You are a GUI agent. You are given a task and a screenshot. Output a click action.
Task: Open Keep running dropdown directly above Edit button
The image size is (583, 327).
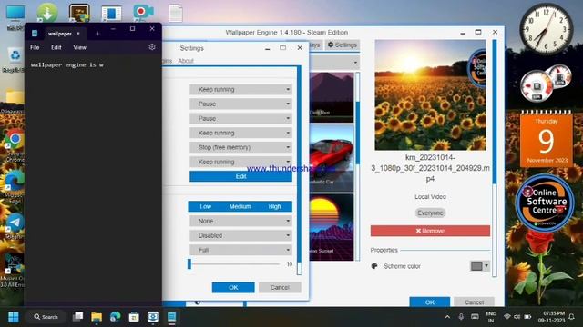click(240, 162)
